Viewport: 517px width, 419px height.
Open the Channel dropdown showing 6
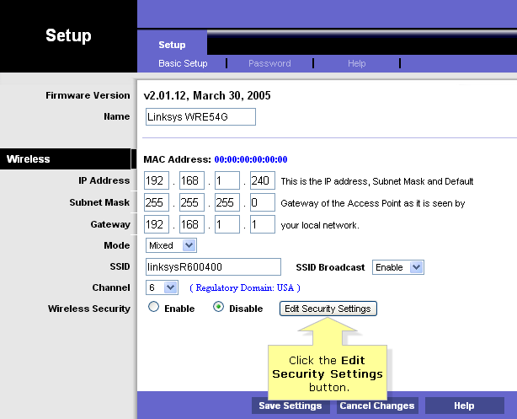click(162, 287)
